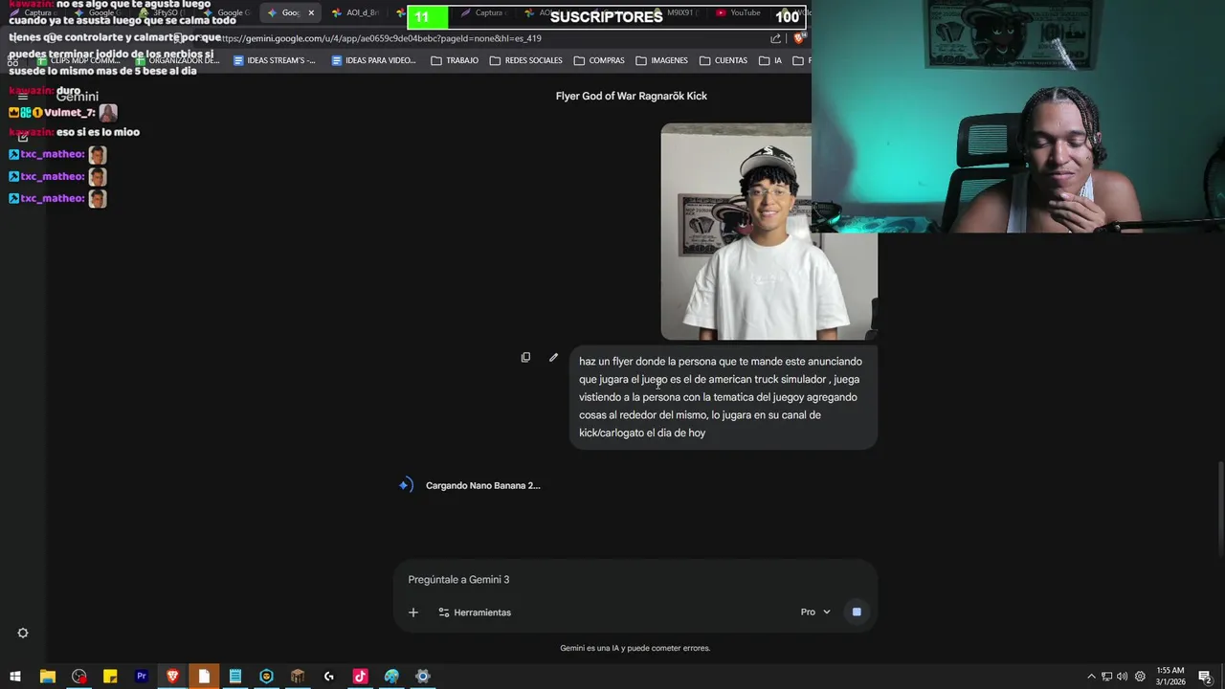Open the REDES SOCIALES bookmarks folder
Screen dimensions: 1225x689
[x=525, y=60]
